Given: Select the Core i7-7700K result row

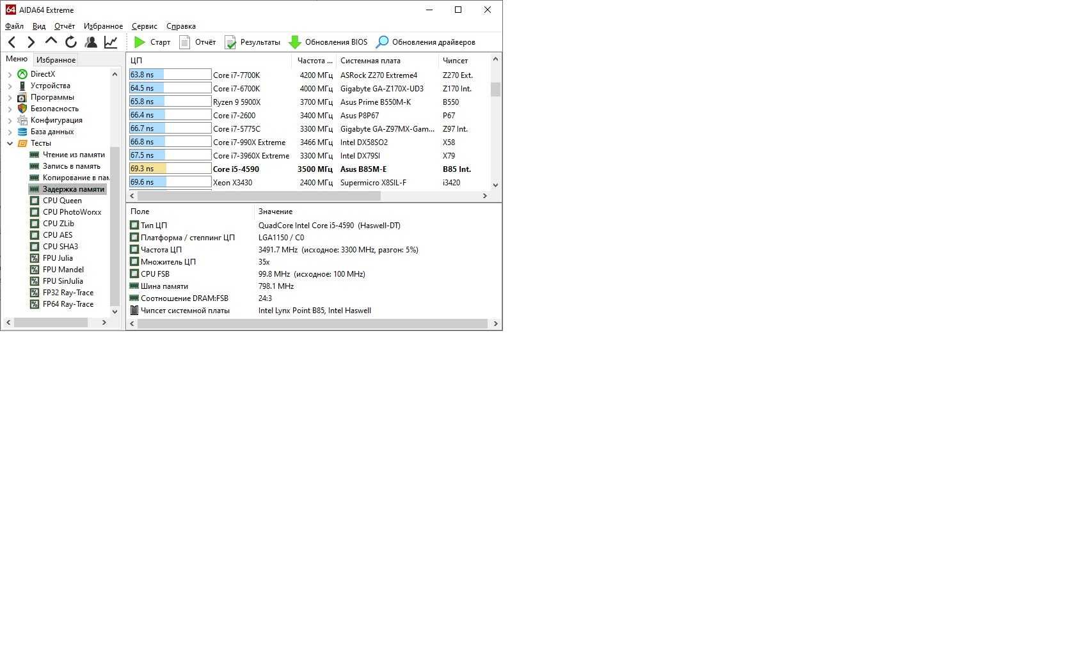Looking at the screenshot, I should click(309, 75).
